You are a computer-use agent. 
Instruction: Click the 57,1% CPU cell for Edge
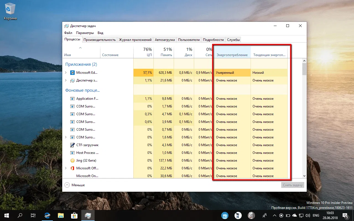(144, 73)
